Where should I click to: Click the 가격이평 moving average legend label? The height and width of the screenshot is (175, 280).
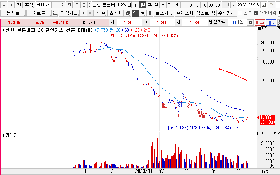click(105, 30)
